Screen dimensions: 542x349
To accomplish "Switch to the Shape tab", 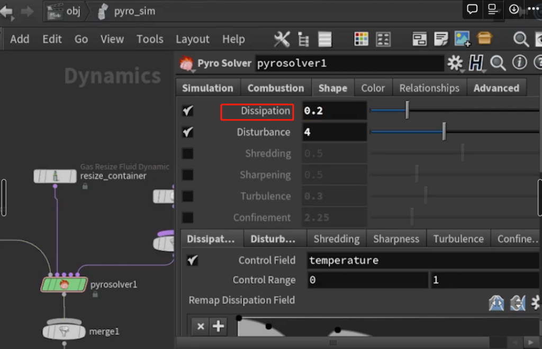I will (333, 88).
